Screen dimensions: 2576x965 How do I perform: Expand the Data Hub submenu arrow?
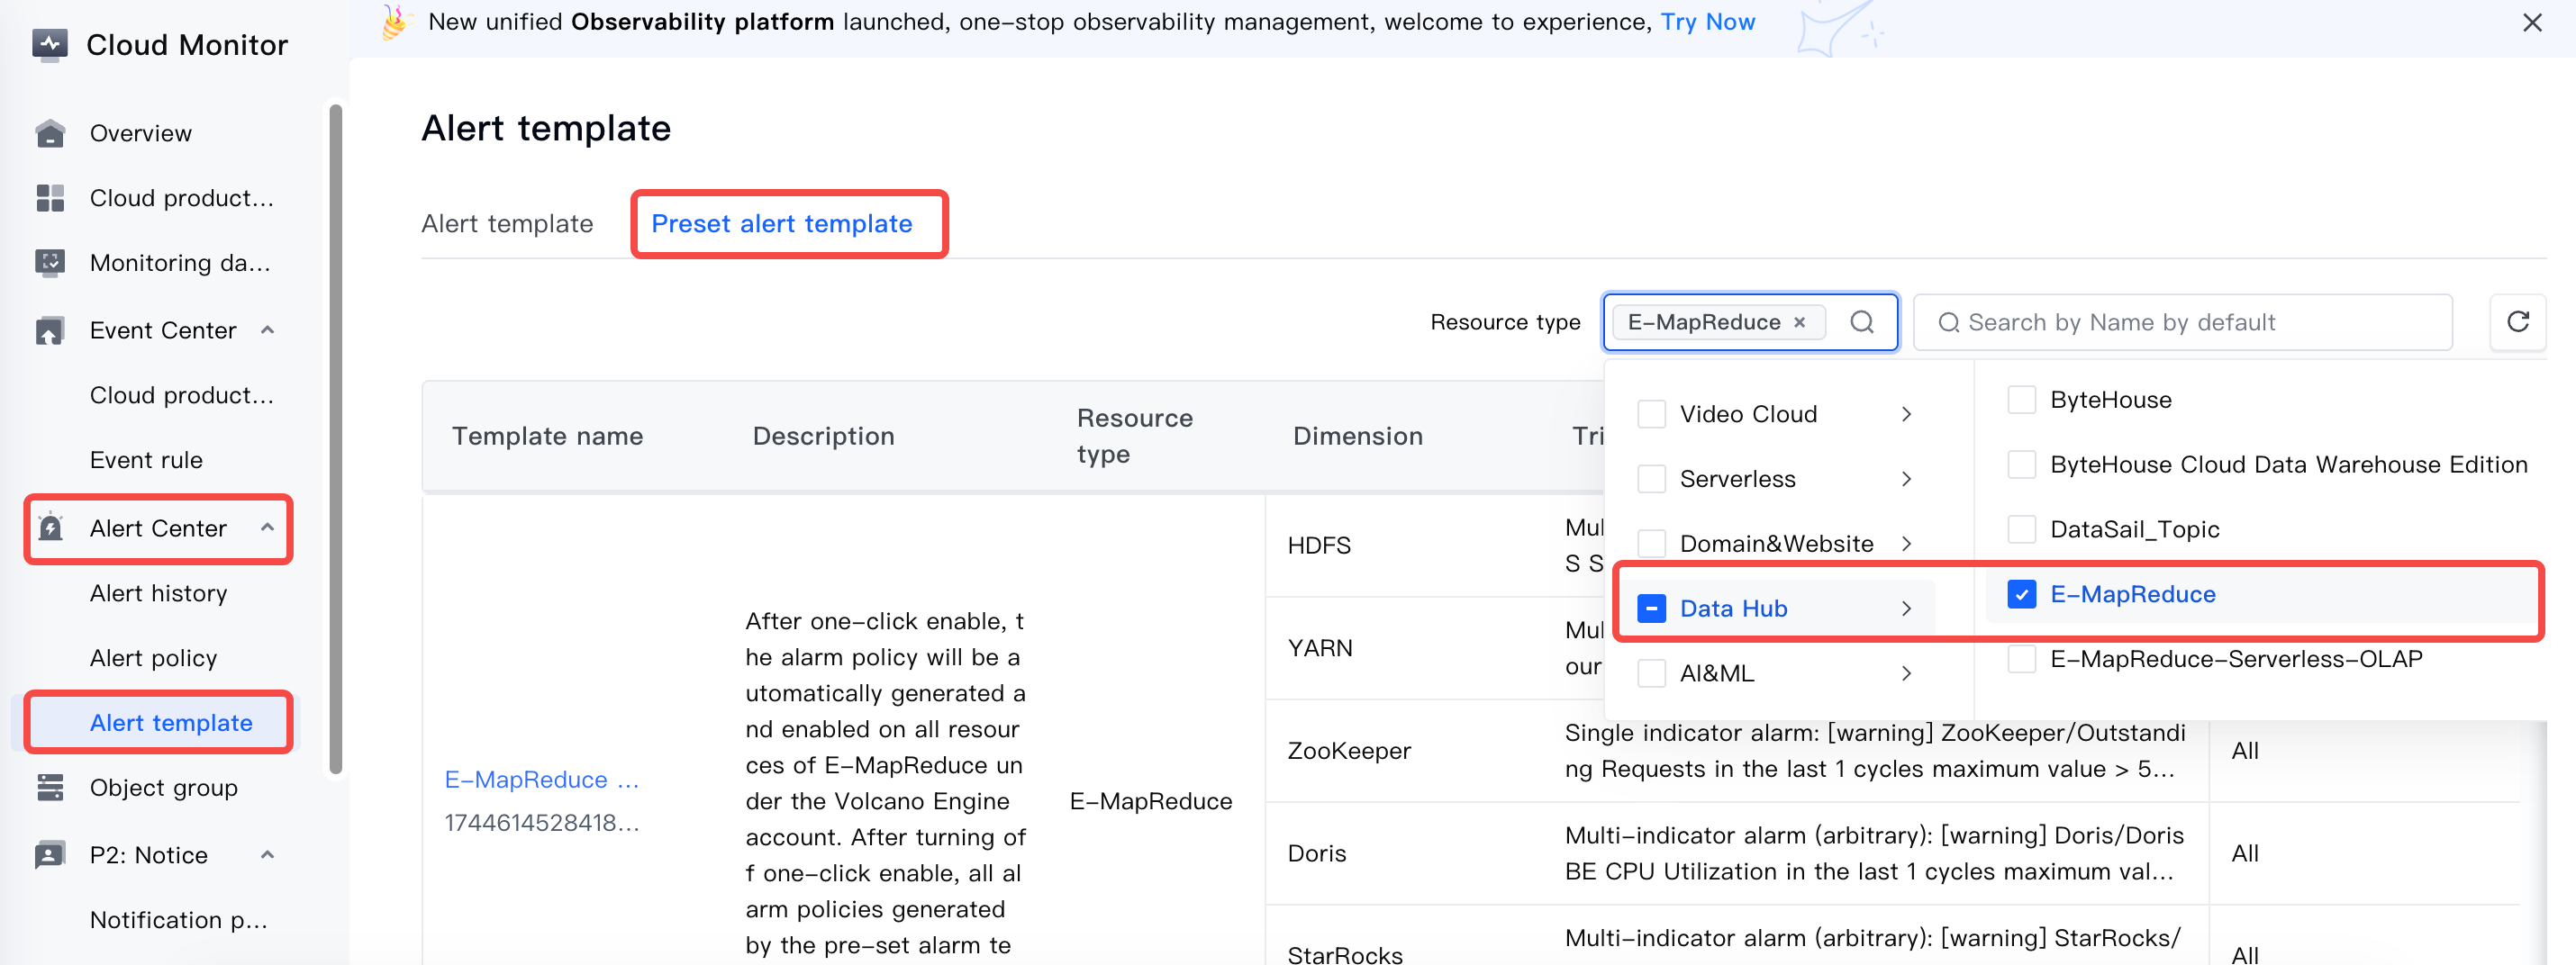click(1906, 609)
